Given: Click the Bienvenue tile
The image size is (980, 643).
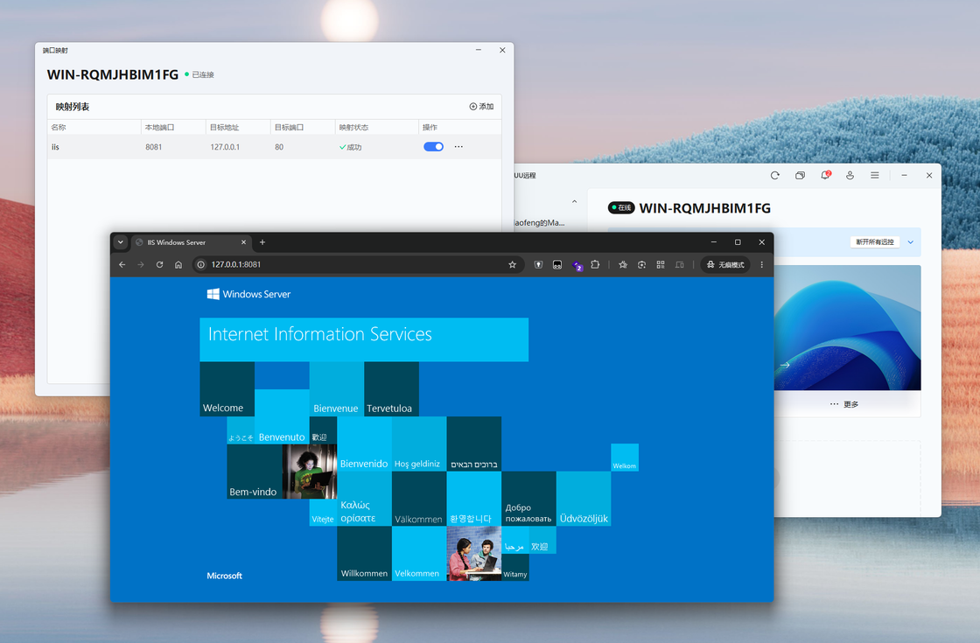Looking at the screenshot, I should click(336, 388).
